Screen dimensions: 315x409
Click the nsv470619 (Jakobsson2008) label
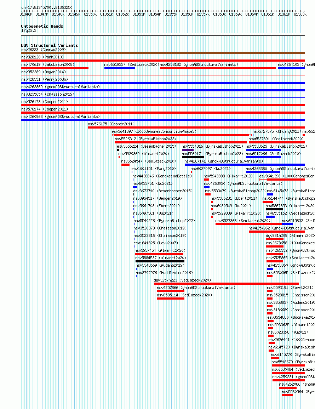pos(48,64)
